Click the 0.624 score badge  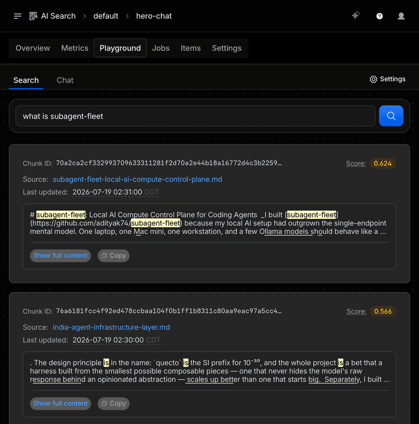382,163
